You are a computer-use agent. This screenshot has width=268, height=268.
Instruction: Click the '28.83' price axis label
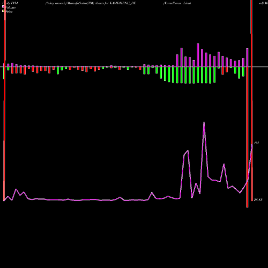click(258, 200)
